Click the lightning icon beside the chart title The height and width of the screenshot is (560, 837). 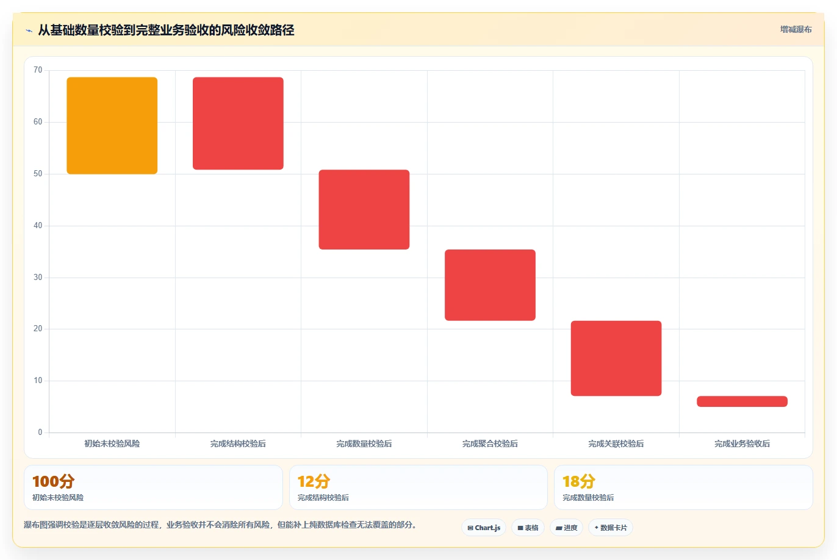tap(29, 31)
